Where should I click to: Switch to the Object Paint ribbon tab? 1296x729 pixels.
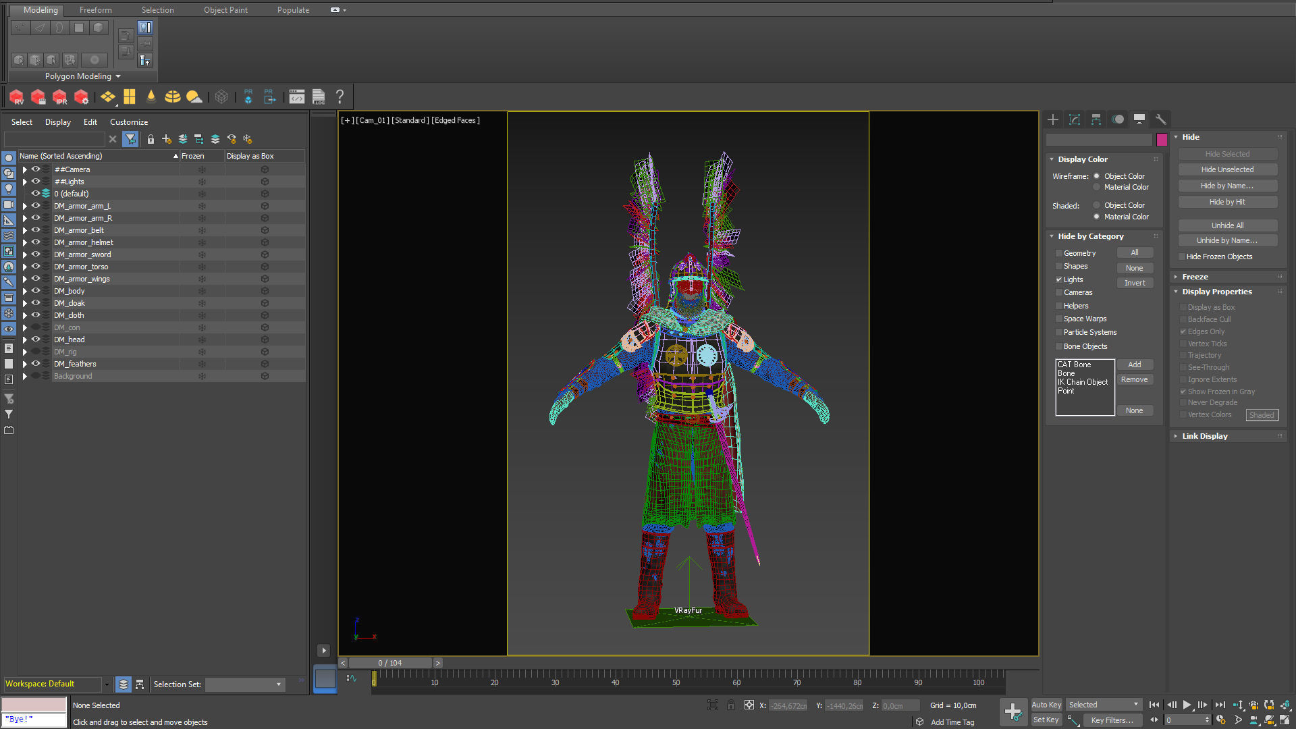click(x=225, y=10)
